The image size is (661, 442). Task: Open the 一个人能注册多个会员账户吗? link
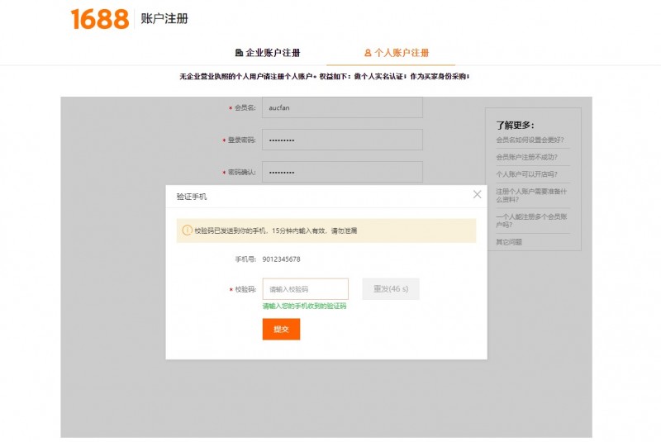pos(530,220)
